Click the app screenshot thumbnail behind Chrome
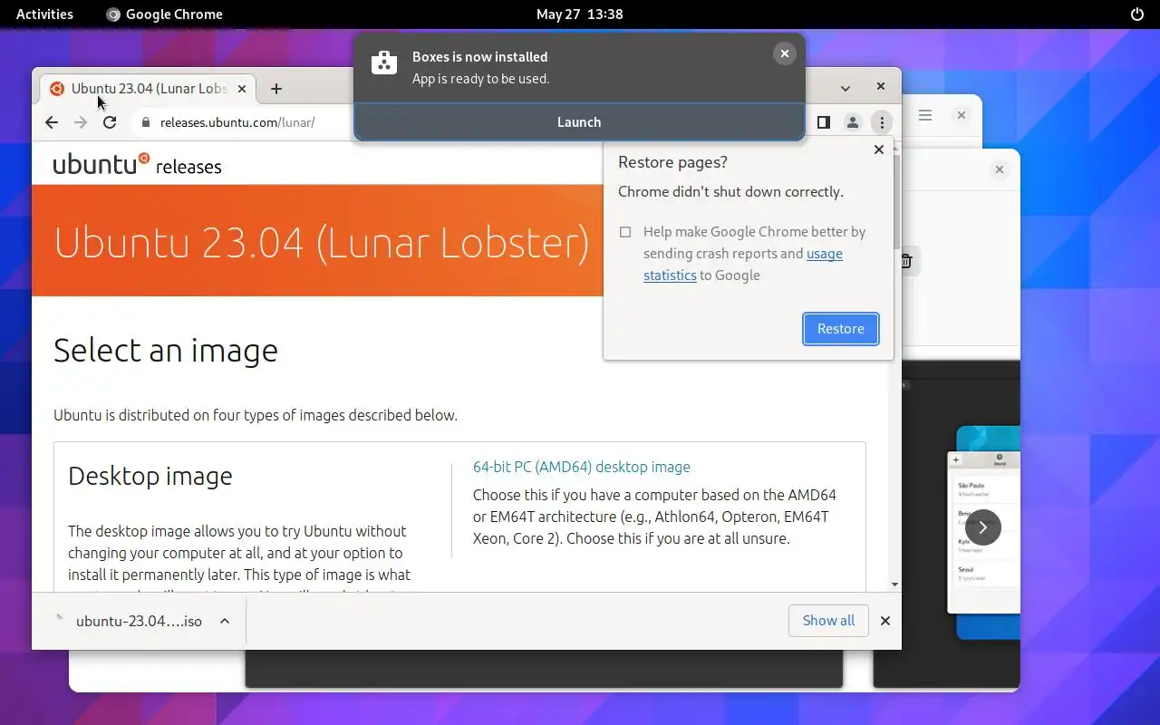 point(983,535)
